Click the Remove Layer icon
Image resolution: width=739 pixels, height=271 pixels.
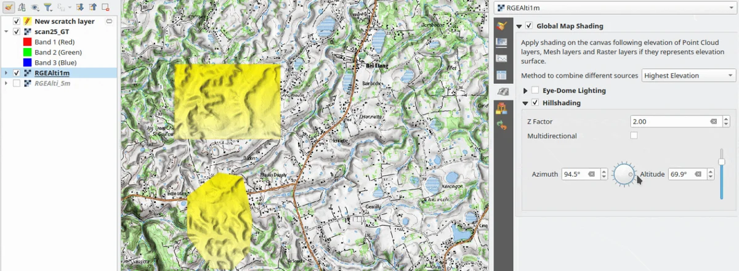pos(105,7)
